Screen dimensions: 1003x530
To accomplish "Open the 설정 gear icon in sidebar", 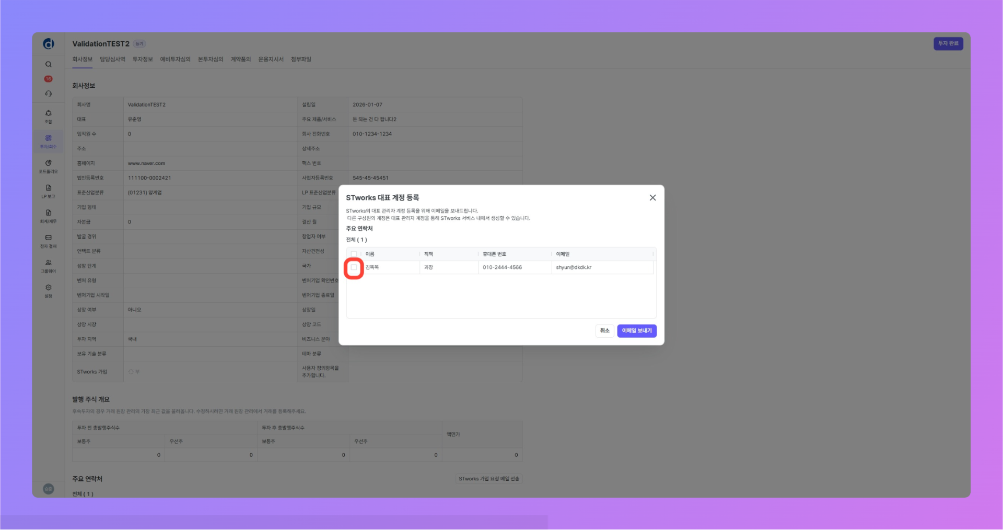I will tap(48, 291).
